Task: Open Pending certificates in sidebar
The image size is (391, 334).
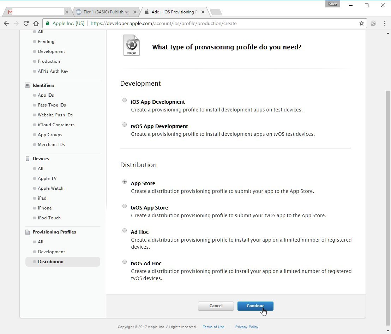Action: 46,42
